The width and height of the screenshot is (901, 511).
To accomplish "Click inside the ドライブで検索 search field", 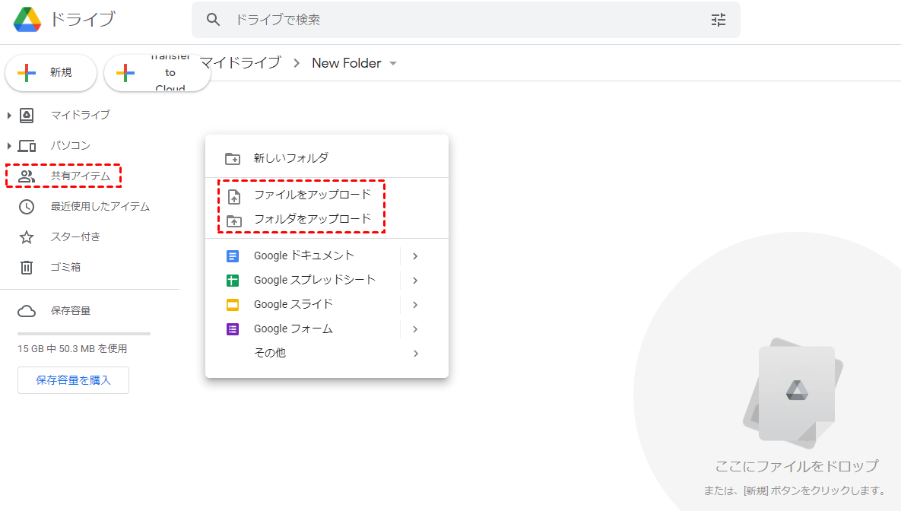I will pos(465,20).
